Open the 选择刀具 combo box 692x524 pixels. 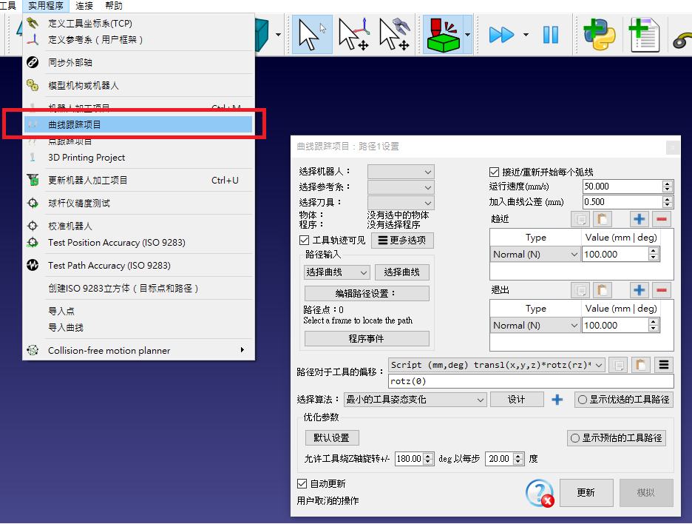point(401,203)
